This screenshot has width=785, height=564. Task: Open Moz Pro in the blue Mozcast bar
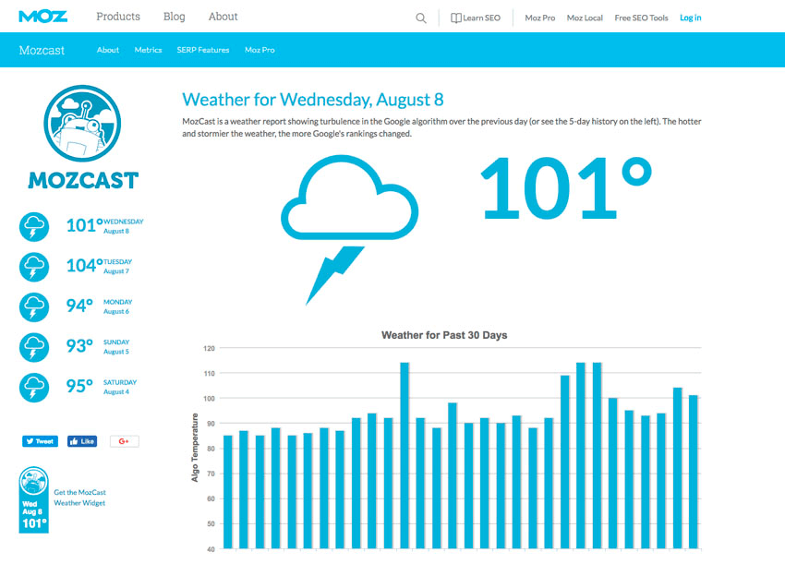[260, 50]
